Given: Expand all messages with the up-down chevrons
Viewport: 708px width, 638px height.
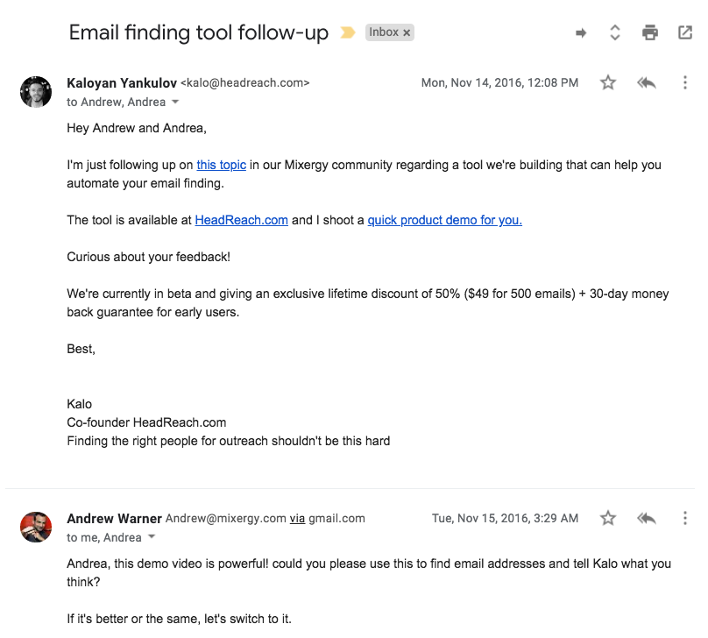Looking at the screenshot, I should 615,33.
